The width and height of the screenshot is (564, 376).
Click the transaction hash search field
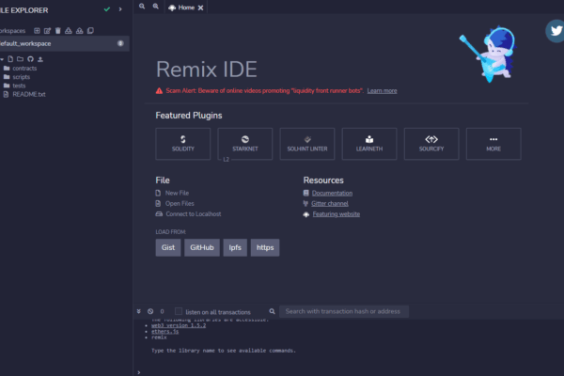coord(357,311)
